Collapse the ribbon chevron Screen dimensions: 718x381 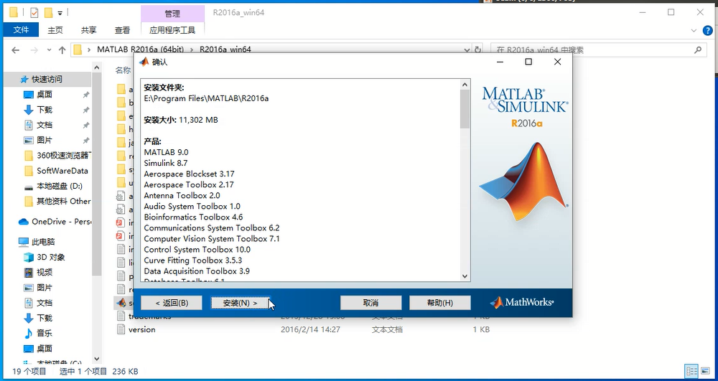694,30
